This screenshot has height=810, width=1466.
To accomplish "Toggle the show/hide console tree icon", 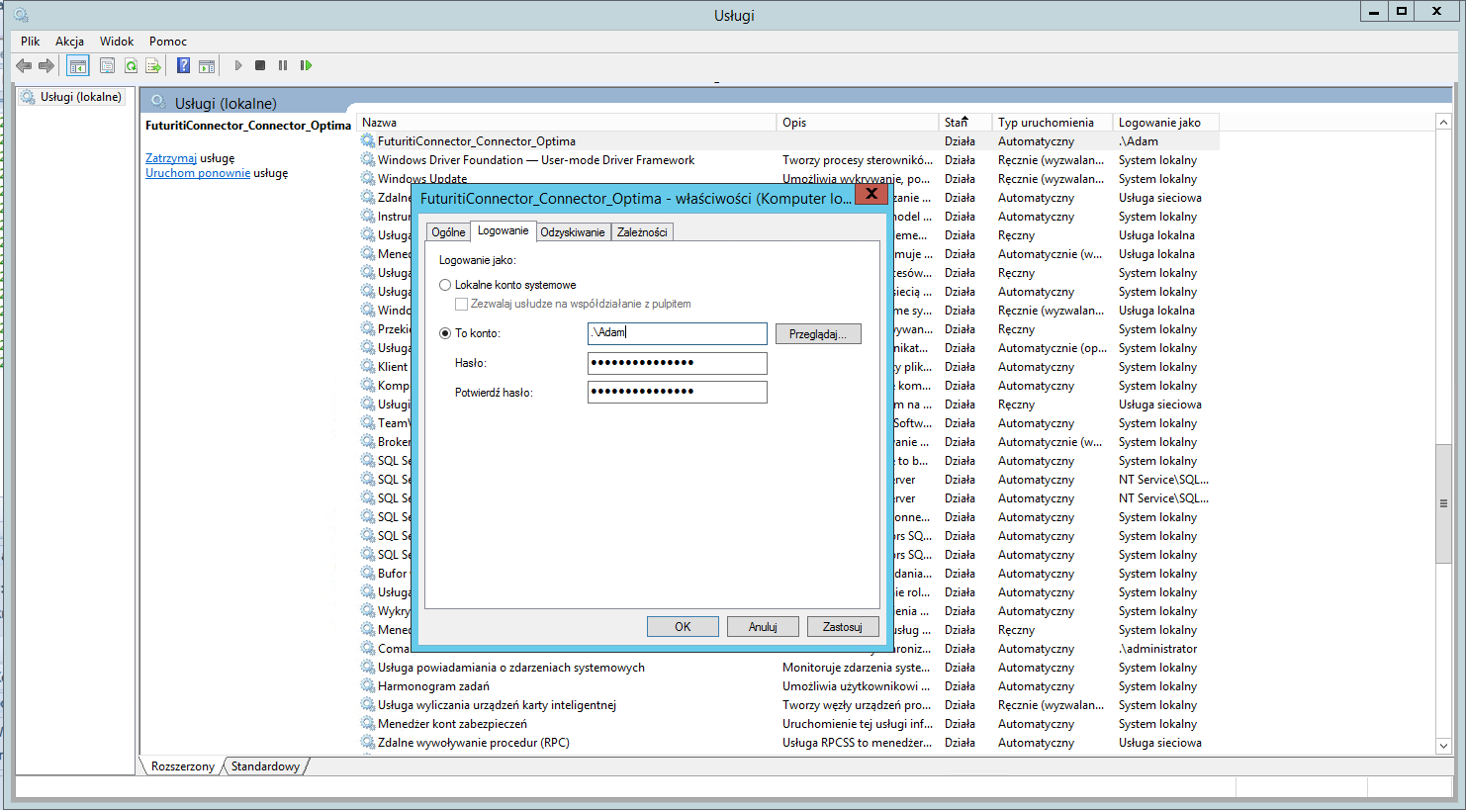I will coord(77,66).
